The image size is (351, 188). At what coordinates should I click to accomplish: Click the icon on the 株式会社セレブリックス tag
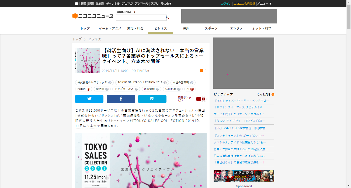pos(110,83)
